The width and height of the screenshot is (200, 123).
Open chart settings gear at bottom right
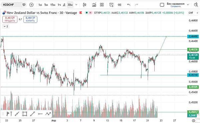pyautogui.click(x=193, y=120)
